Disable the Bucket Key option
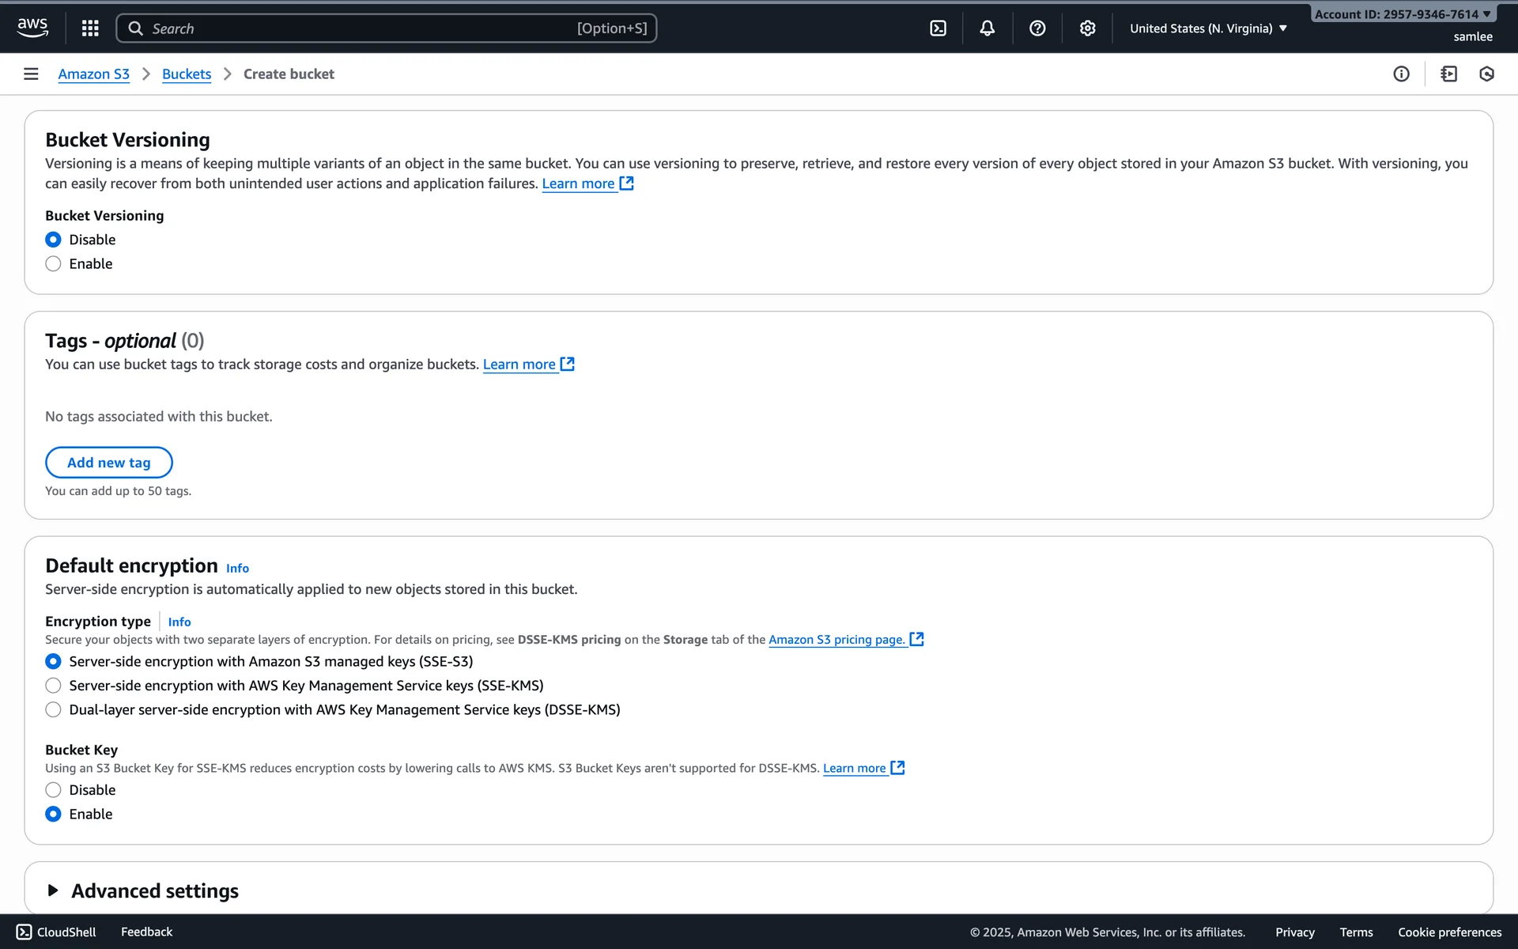The height and width of the screenshot is (949, 1518). (53, 790)
